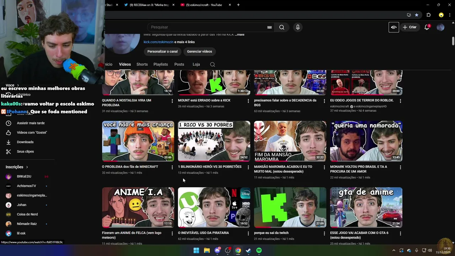Close the RECEBA on X tab
Image resolution: width=455 pixels, height=256 pixels.
[173, 5]
